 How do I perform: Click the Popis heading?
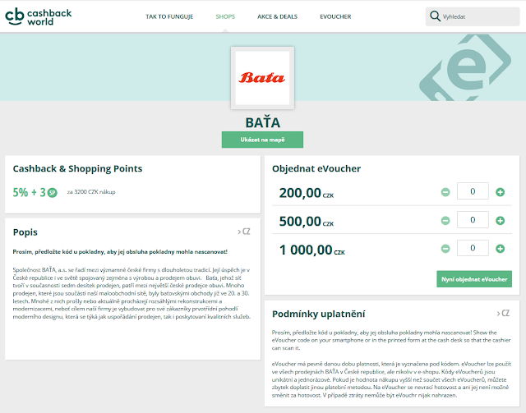pyautogui.click(x=25, y=232)
